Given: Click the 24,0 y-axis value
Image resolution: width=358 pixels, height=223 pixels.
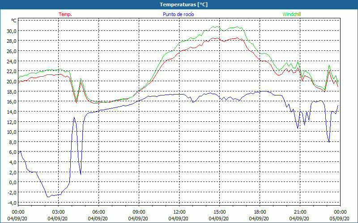Looking at the screenshot, I should click(12, 61).
